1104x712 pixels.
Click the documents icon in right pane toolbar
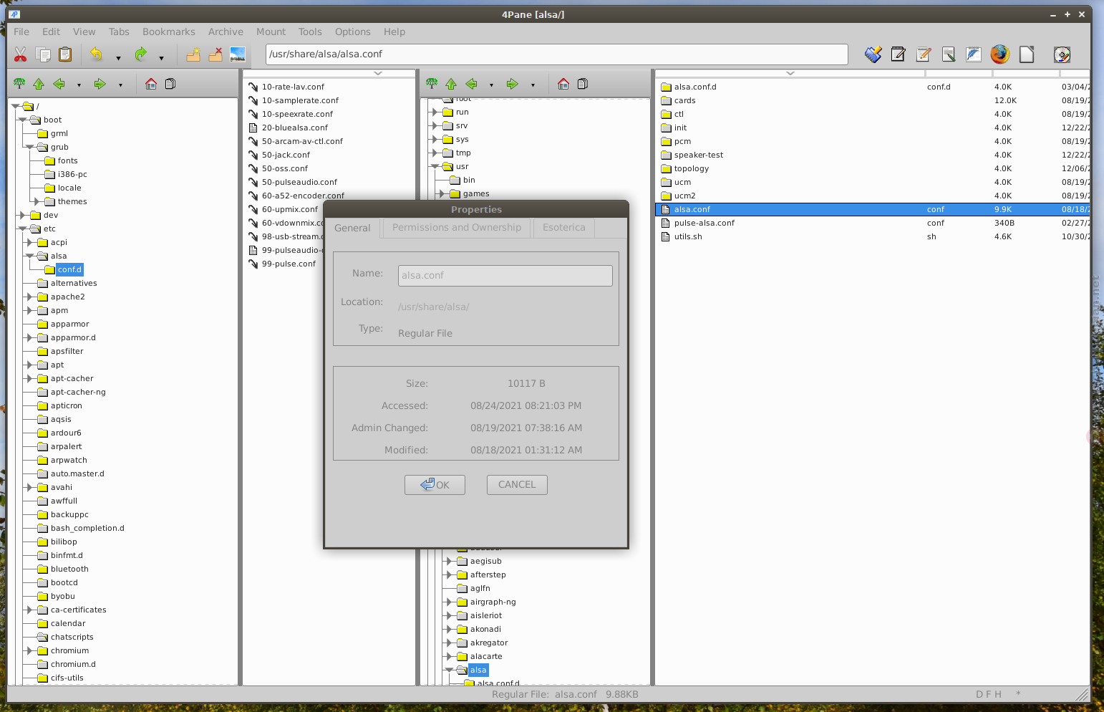(583, 84)
